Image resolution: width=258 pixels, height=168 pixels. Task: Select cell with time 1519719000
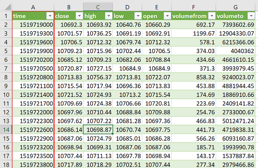pyautogui.click(x=33, y=25)
